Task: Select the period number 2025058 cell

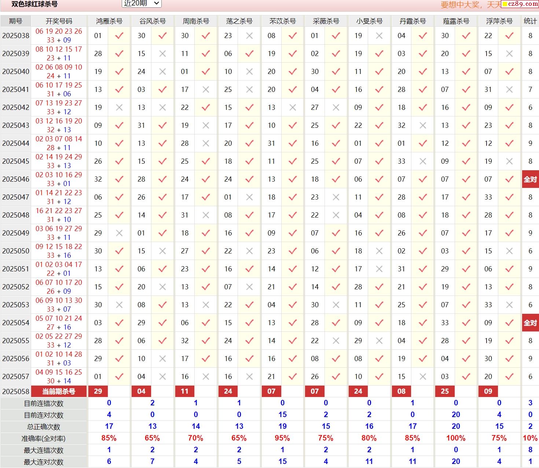Action: 16,391
